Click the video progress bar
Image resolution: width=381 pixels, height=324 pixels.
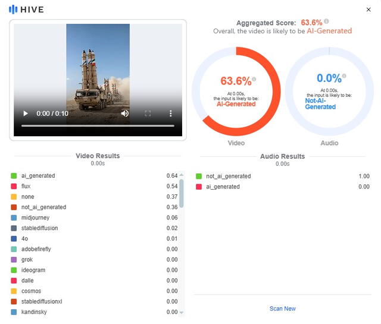(98, 125)
